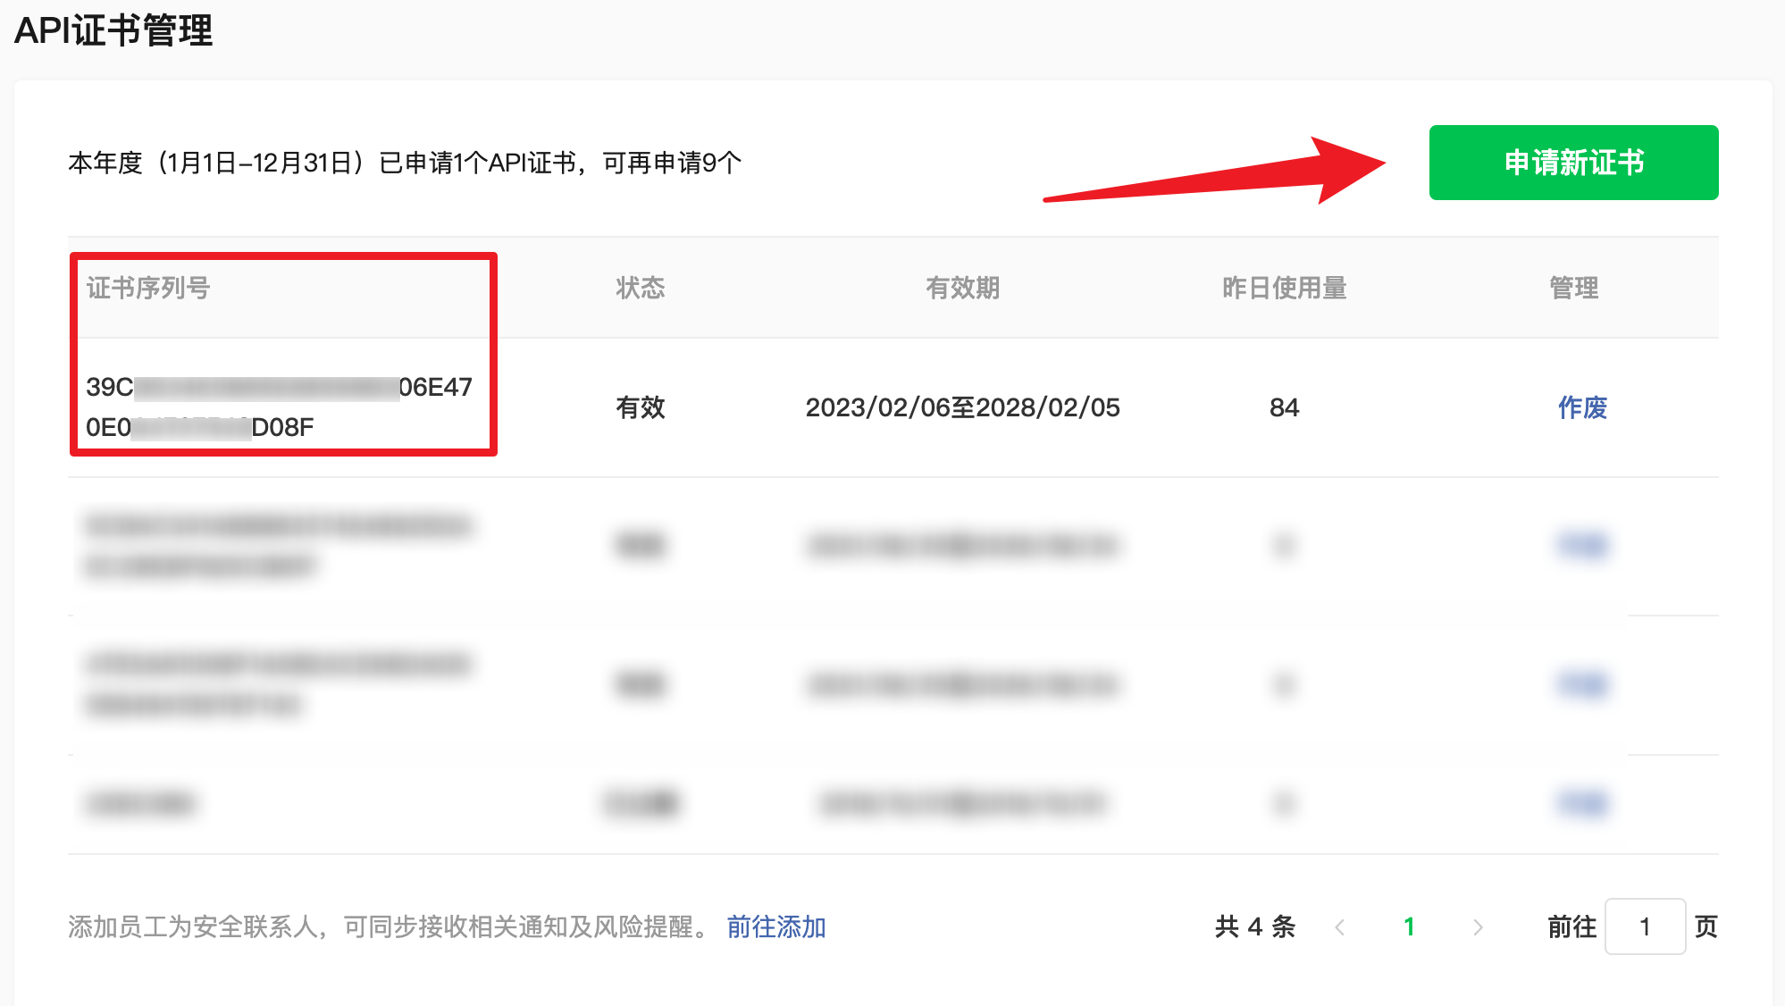Go to next page arrow
The width and height of the screenshot is (1785, 1006).
coord(1478,927)
